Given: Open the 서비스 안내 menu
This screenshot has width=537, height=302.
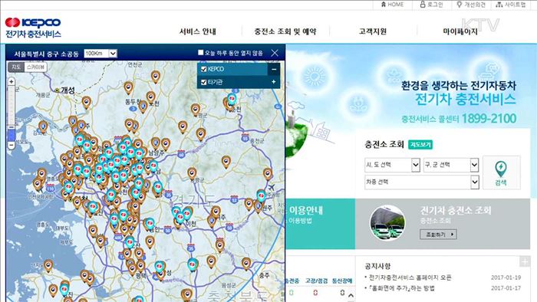Looking at the screenshot, I should pos(198,31).
